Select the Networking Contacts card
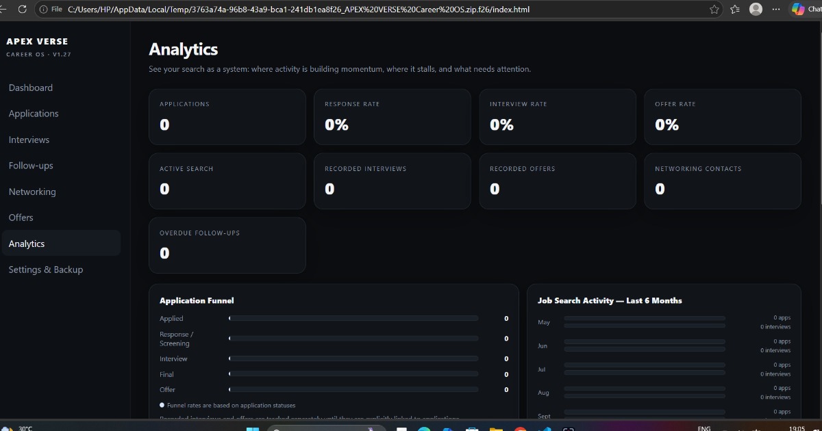The width and height of the screenshot is (822, 431). (723, 181)
